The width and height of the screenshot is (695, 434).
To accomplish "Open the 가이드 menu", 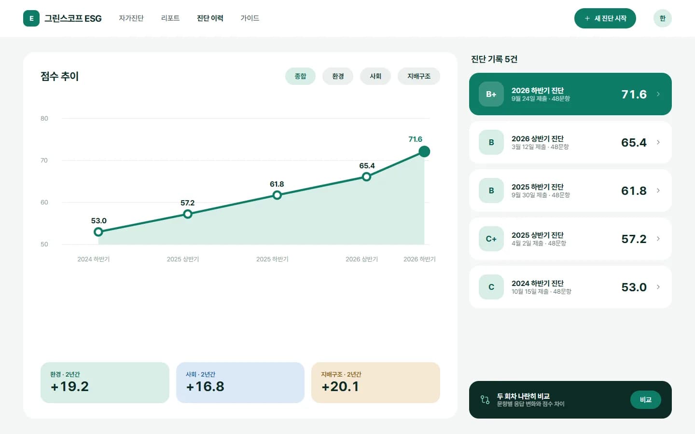I will [250, 18].
